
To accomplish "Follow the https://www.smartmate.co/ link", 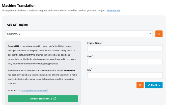I will click(x=34, y=90).
